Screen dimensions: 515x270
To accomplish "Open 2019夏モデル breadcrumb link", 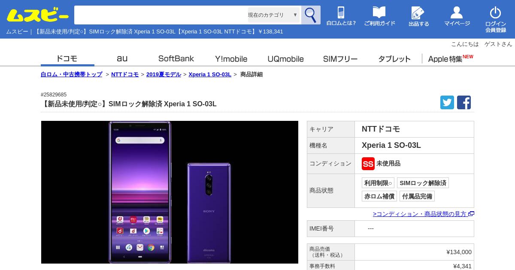I will [164, 75].
